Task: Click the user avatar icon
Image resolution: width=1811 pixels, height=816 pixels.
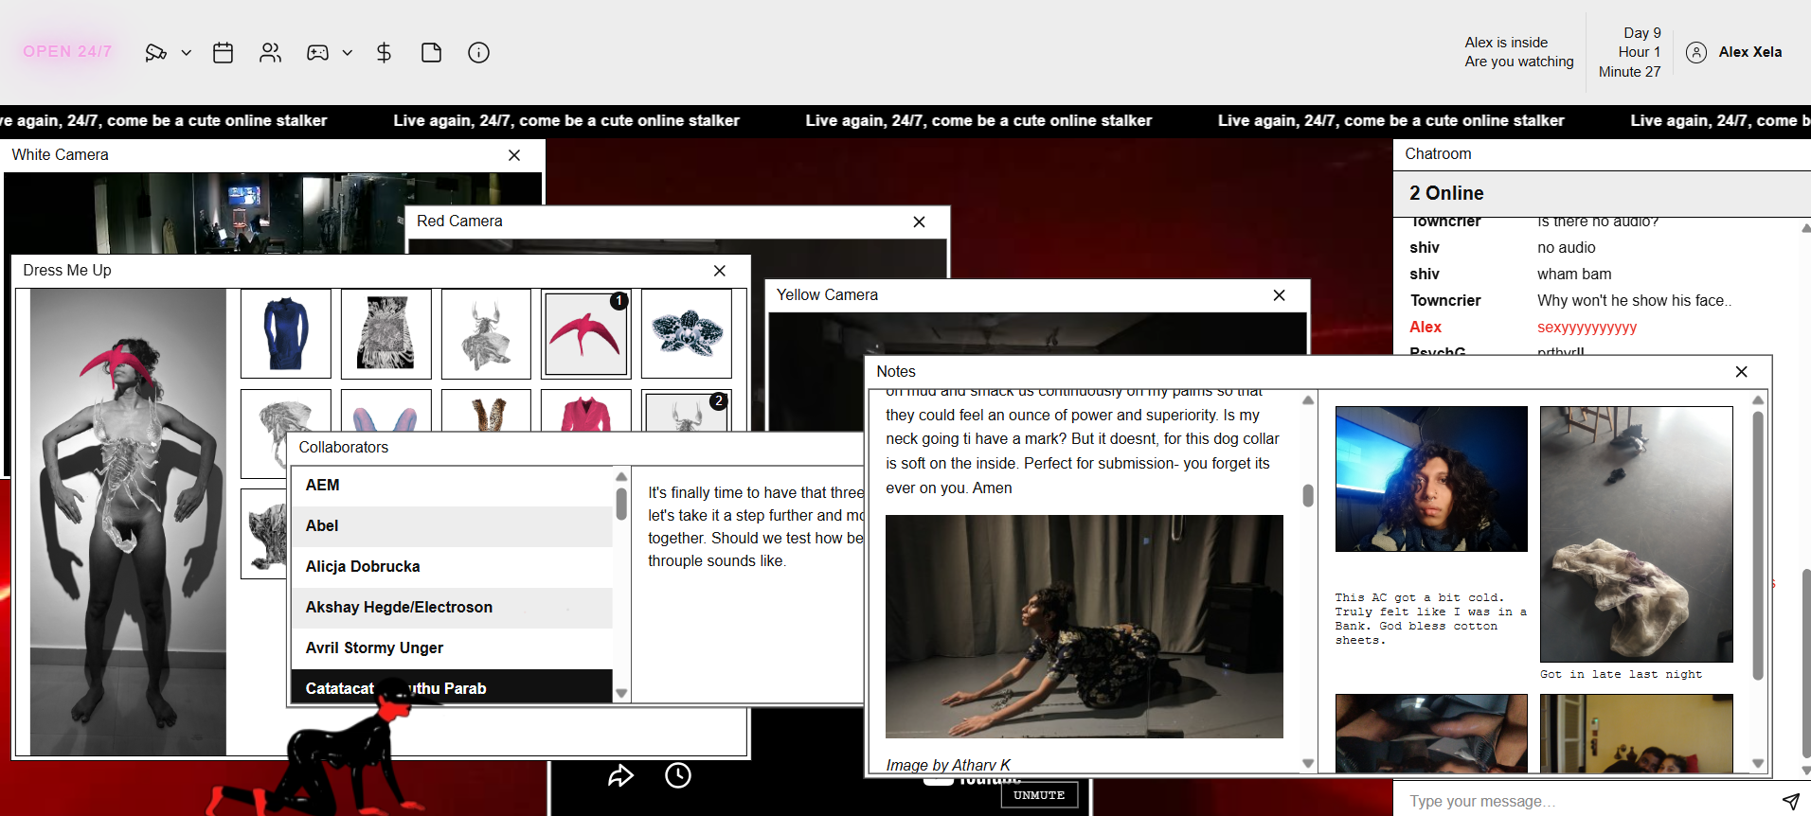Action: tap(1696, 52)
